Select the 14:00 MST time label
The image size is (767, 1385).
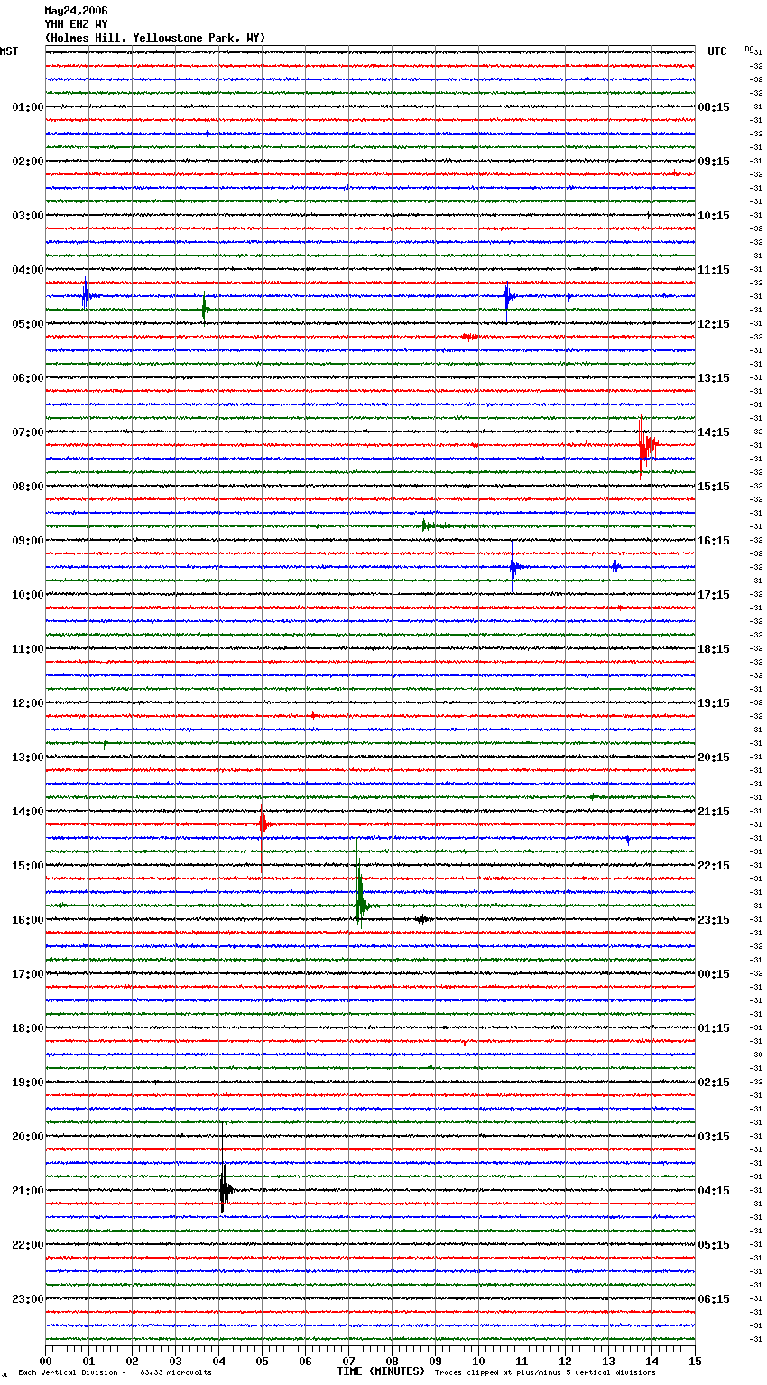pos(28,812)
